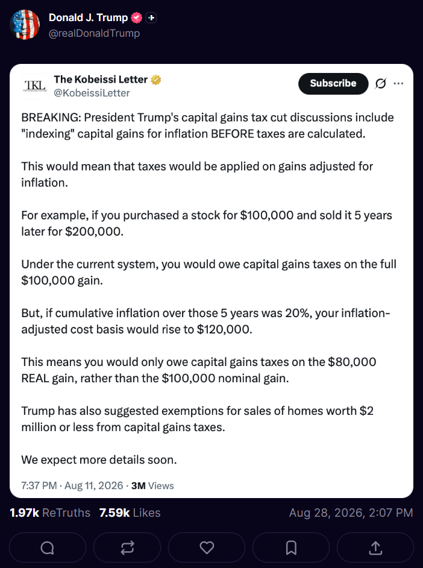Click The Kobeissi Letter display name

pyautogui.click(x=101, y=80)
